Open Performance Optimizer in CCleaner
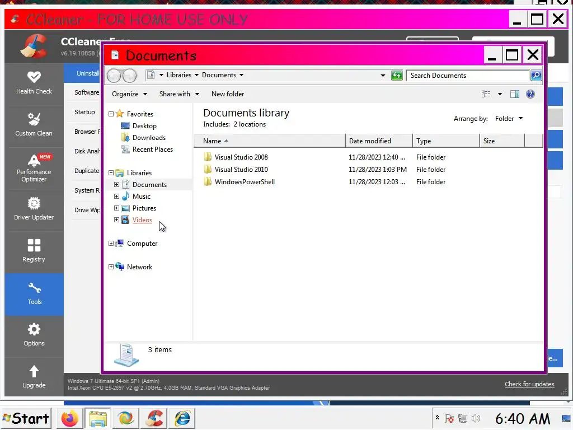This screenshot has height=430, width=573. [34, 168]
